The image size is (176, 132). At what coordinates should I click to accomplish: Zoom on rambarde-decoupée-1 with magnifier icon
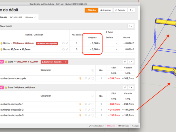[86, 104]
